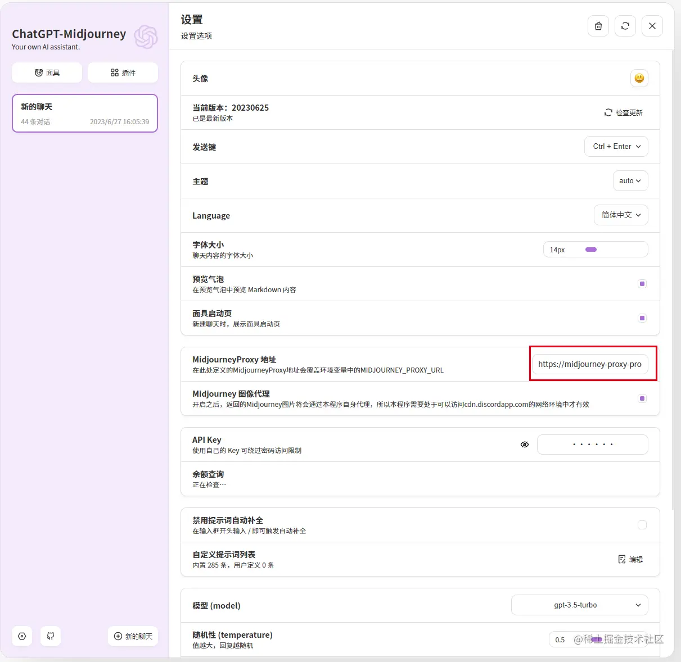Close the settings panel
681x662 pixels.
pos(652,26)
